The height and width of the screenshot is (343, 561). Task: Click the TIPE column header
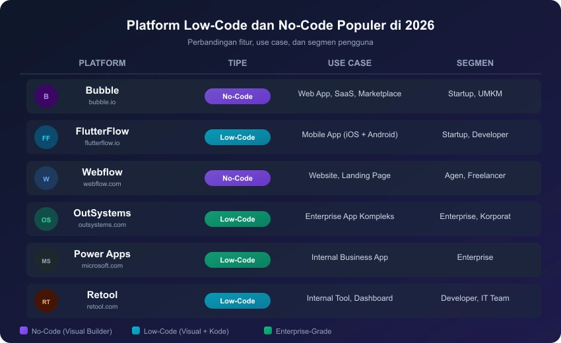[x=238, y=63]
